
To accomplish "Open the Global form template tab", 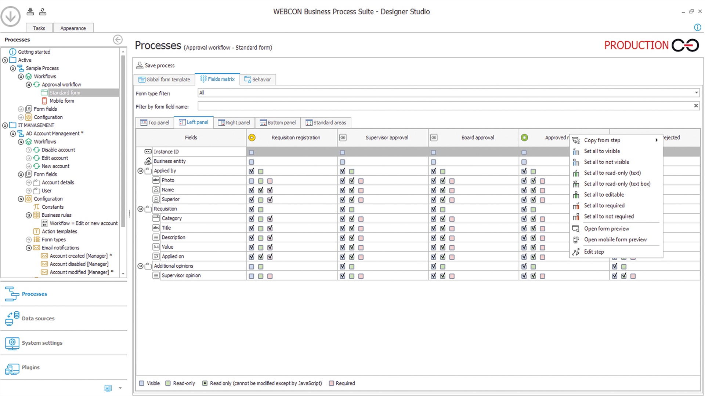I will [x=164, y=79].
